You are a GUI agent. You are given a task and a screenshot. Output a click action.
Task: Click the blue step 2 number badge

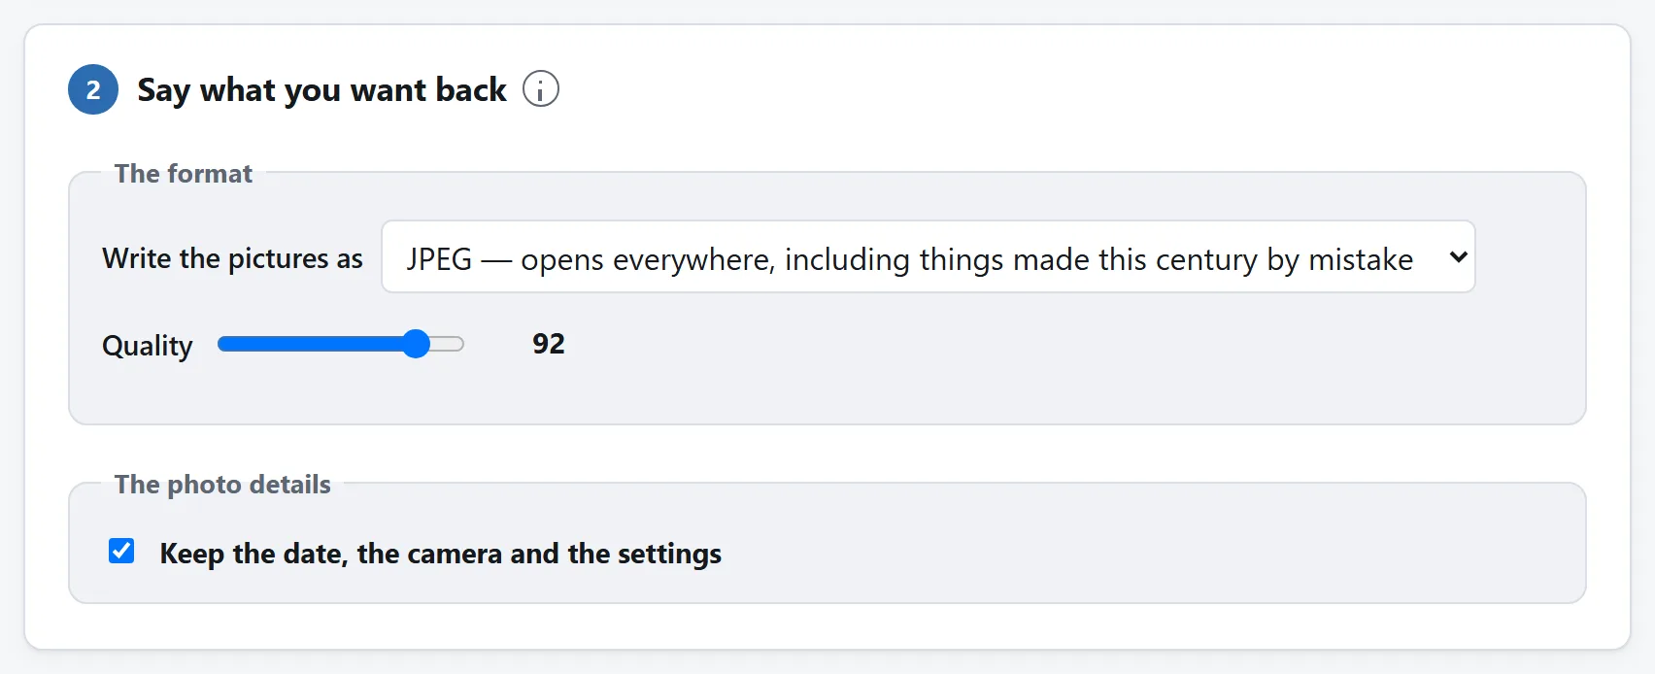coord(93,89)
